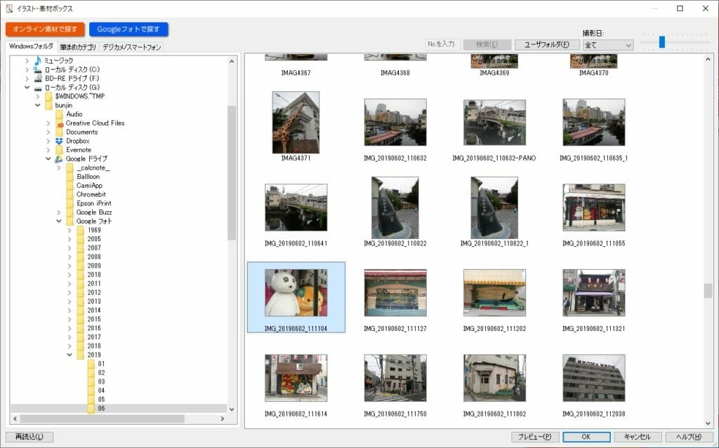
Task: Expand the ローカル ディスク (C:) node
Action: (x=27, y=69)
